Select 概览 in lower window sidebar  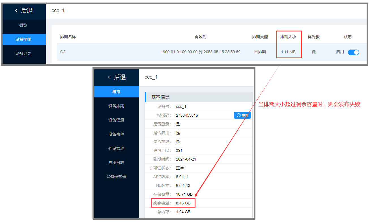[x=117, y=92]
